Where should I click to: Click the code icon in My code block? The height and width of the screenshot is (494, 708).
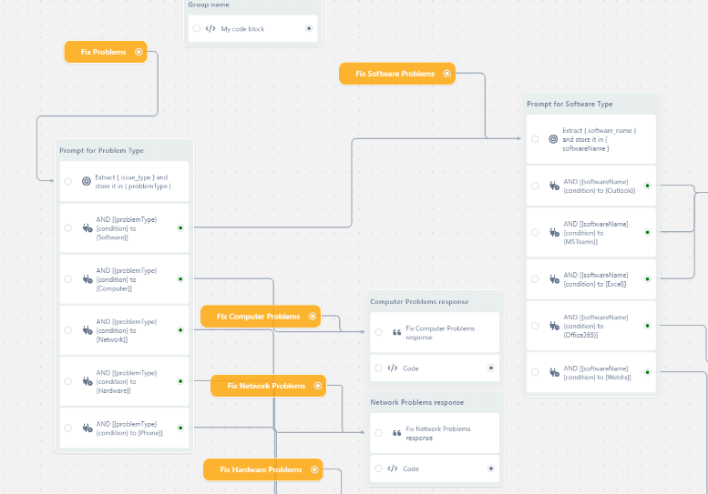point(210,29)
